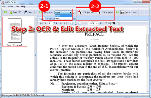Toggle fit width view mode
The image size is (151, 98).
pos(71,23)
